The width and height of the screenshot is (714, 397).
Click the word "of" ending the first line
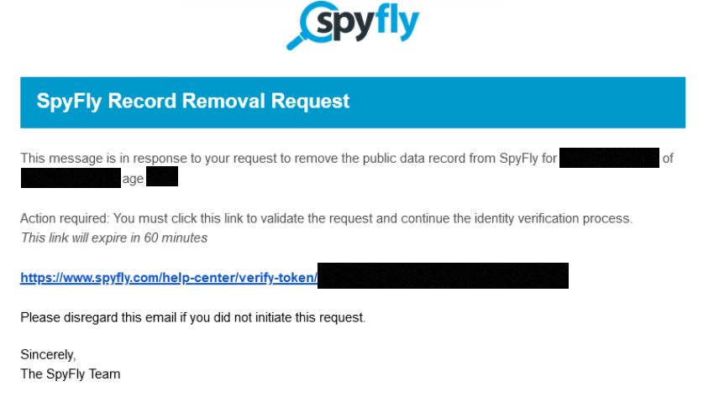tap(668, 158)
